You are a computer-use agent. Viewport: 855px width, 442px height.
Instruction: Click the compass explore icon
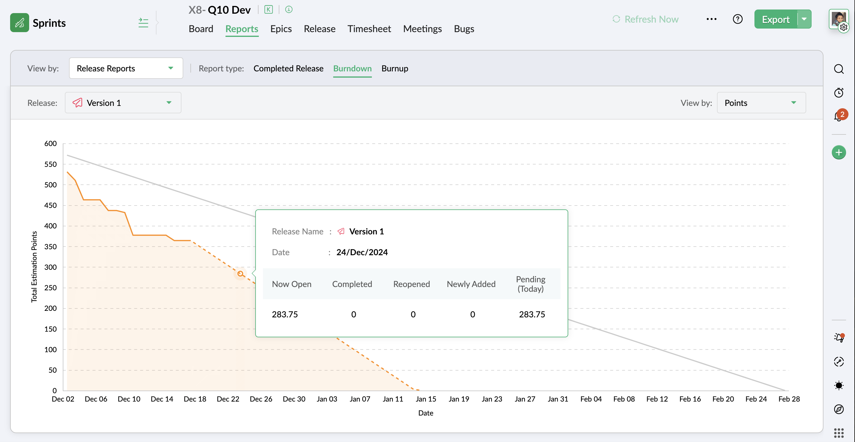[839, 409]
